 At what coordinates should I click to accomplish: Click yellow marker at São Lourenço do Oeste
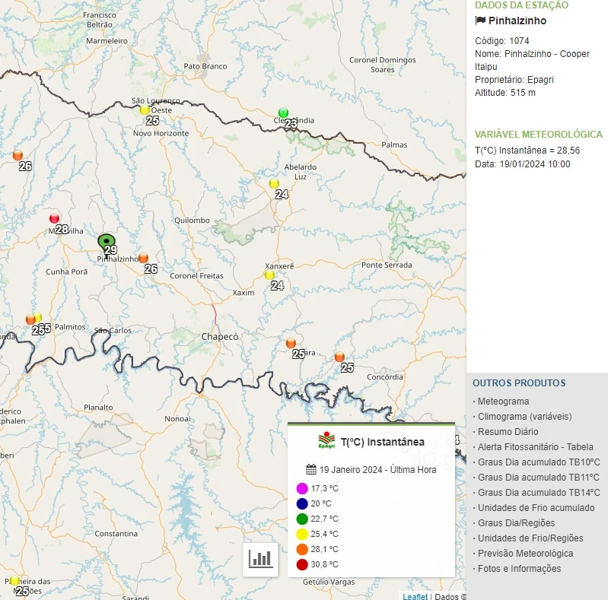click(x=145, y=110)
